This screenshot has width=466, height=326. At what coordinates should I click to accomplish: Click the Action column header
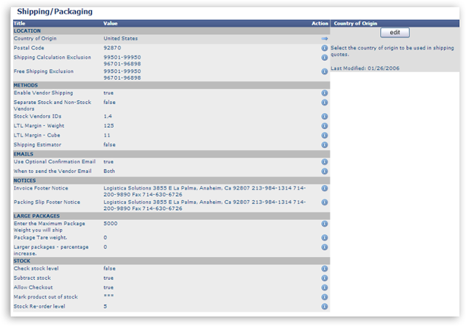tap(320, 24)
